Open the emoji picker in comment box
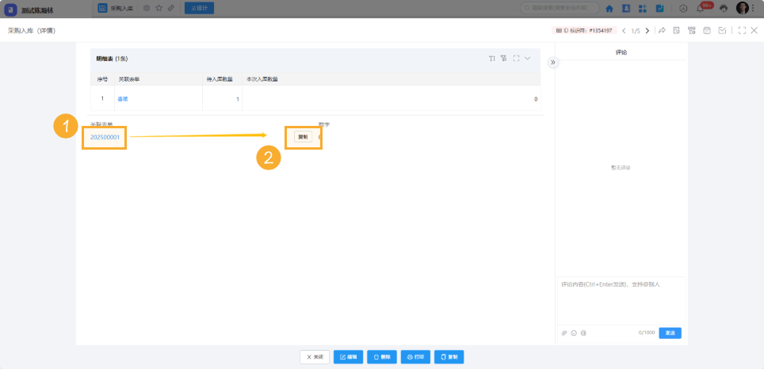Image resolution: width=764 pixels, height=369 pixels. pyautogui.click(x=574, y=333)
